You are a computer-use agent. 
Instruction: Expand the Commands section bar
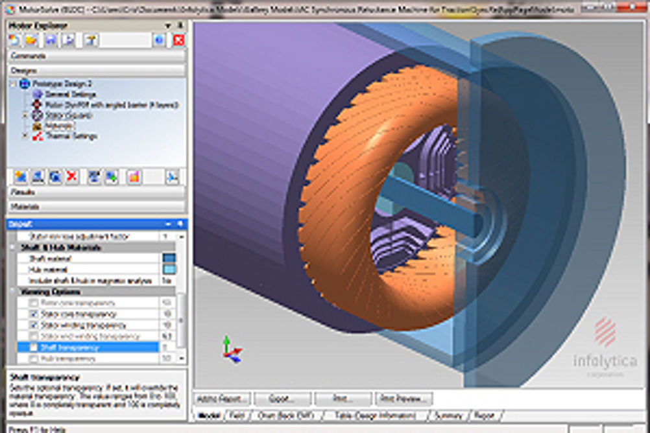click(97, 56)
